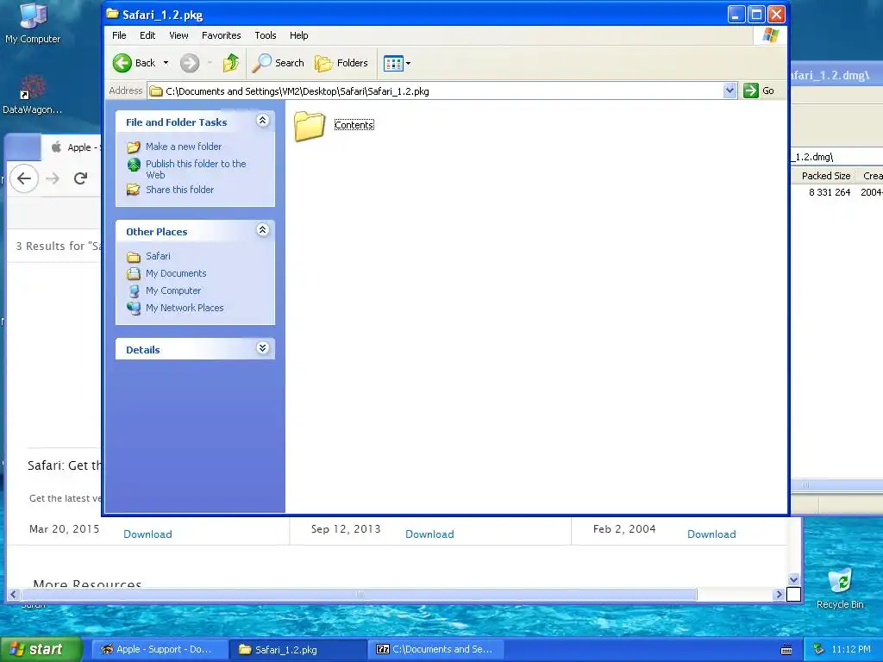883x662 pixels.
Task: Click the Windows flag logo in Explorer
Action: pyautogui.click(x=770, y=35)
